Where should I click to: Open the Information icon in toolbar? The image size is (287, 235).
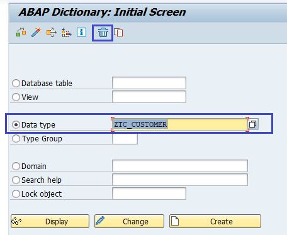pyautogui.click(x=81, y=32)
